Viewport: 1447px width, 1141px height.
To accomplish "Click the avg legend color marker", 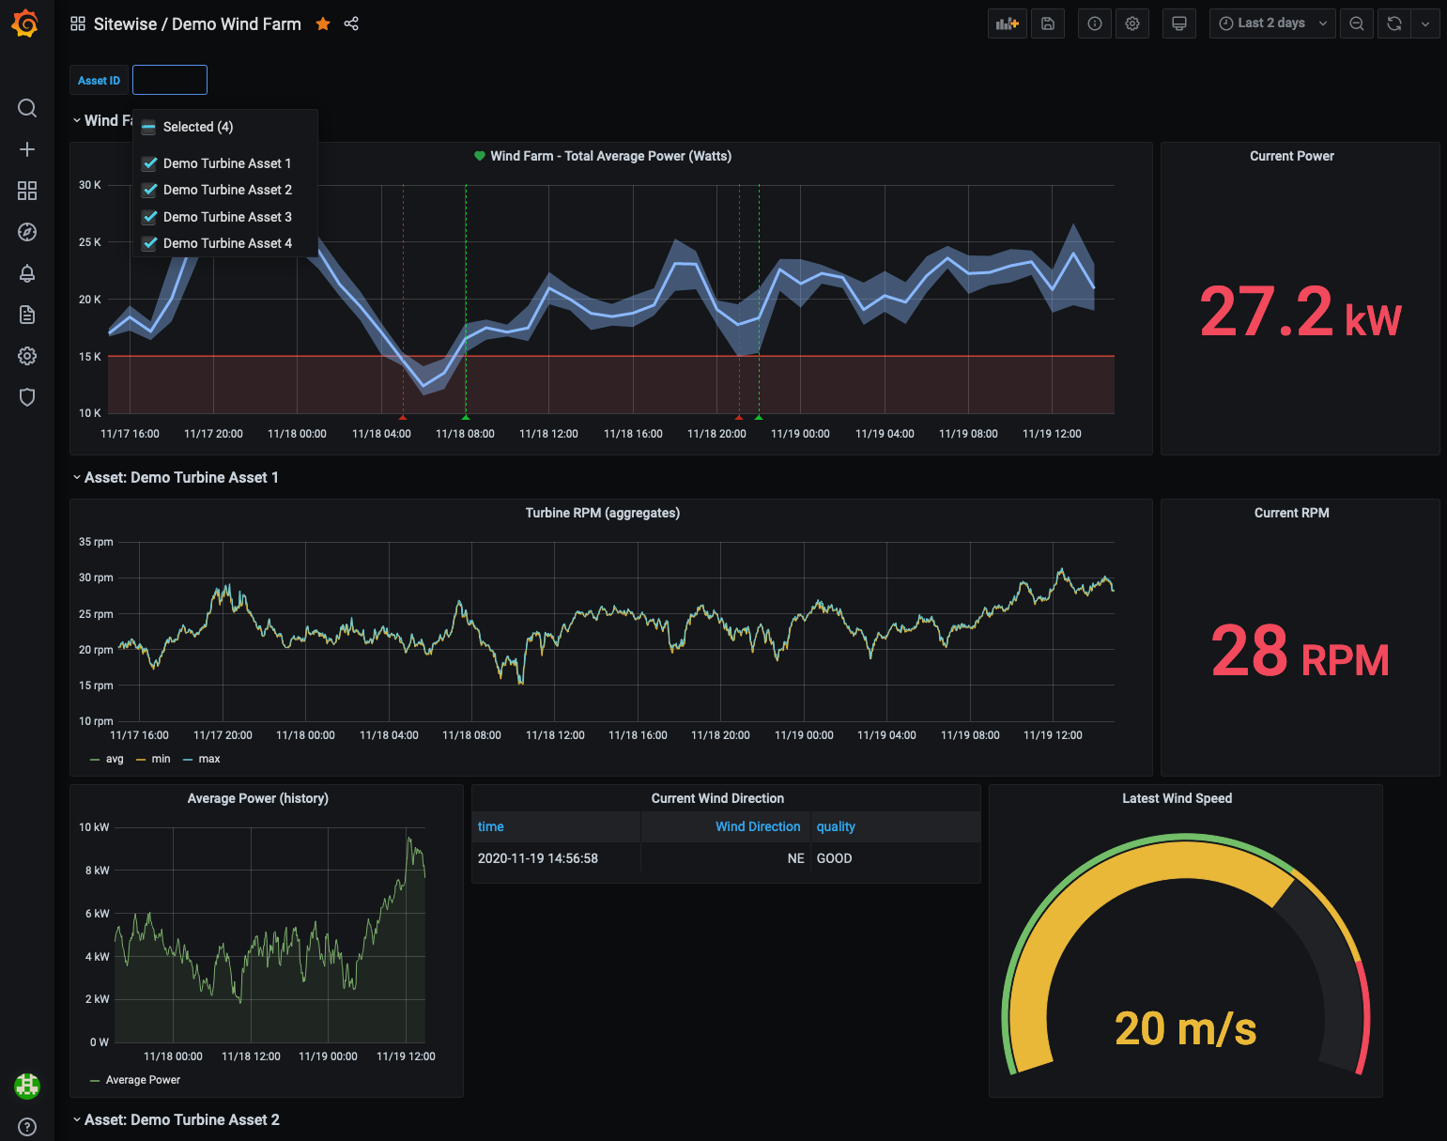I will tap(93, 758).
